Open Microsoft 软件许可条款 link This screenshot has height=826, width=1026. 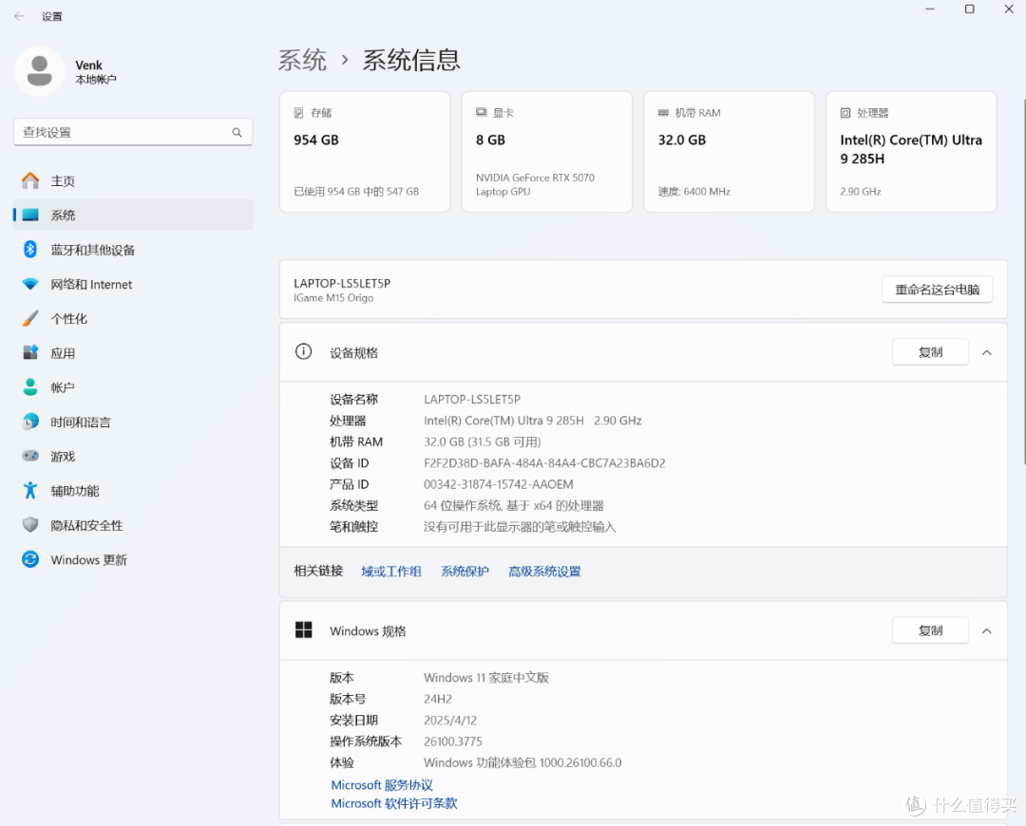pyautogui.click(x=394, y=803)
